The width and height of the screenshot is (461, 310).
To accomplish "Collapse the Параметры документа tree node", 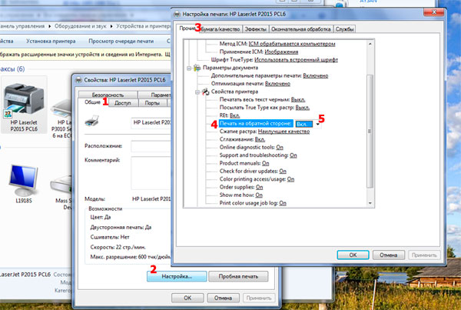I will point(189,68).
